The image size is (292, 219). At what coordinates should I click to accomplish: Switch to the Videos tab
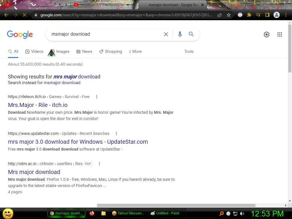[34, 52]
